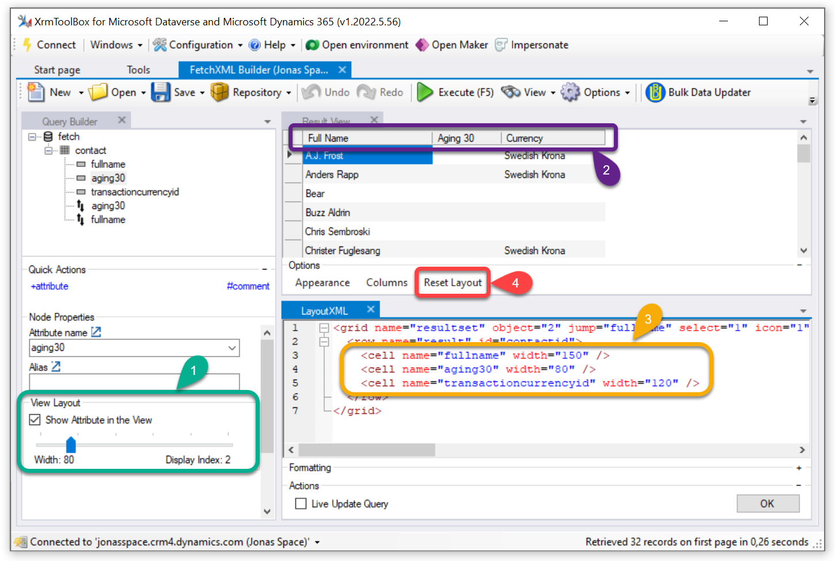
Task: Run the query with Execute play icon
Action: point(425,92)
